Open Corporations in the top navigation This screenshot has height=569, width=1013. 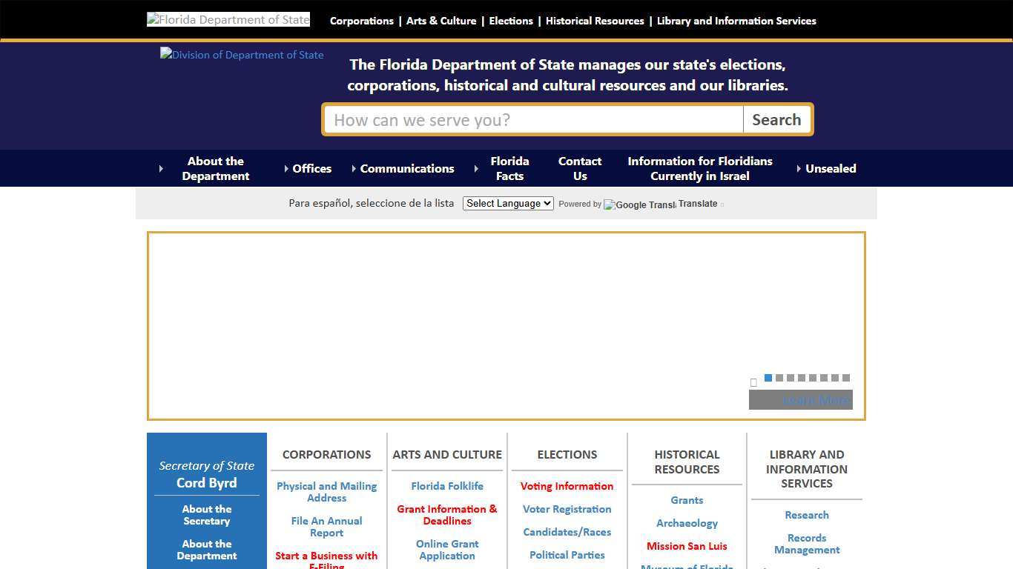[x=361, y=21]
